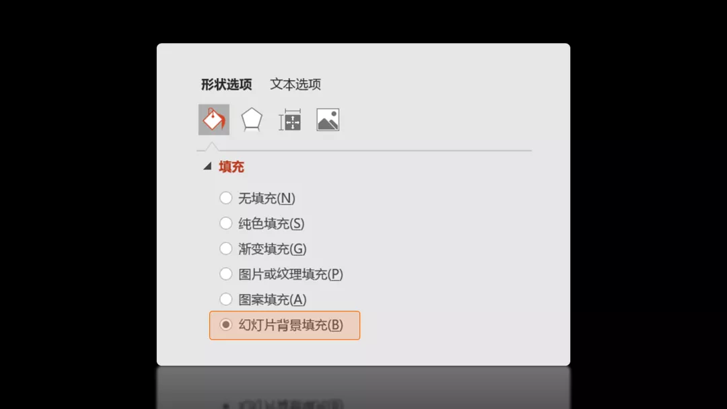This screenshot has width=727, height=409.
Task: Select the 图案填充(A) radio circle
Action: coord(226,299)
